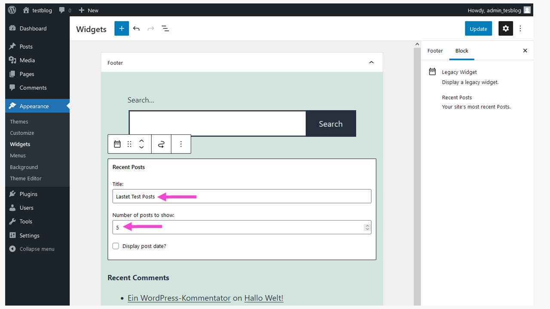Click the legacy widget calendar block icon
The image size is (550, 309).
pyautogui.click(x=117, y=144)
